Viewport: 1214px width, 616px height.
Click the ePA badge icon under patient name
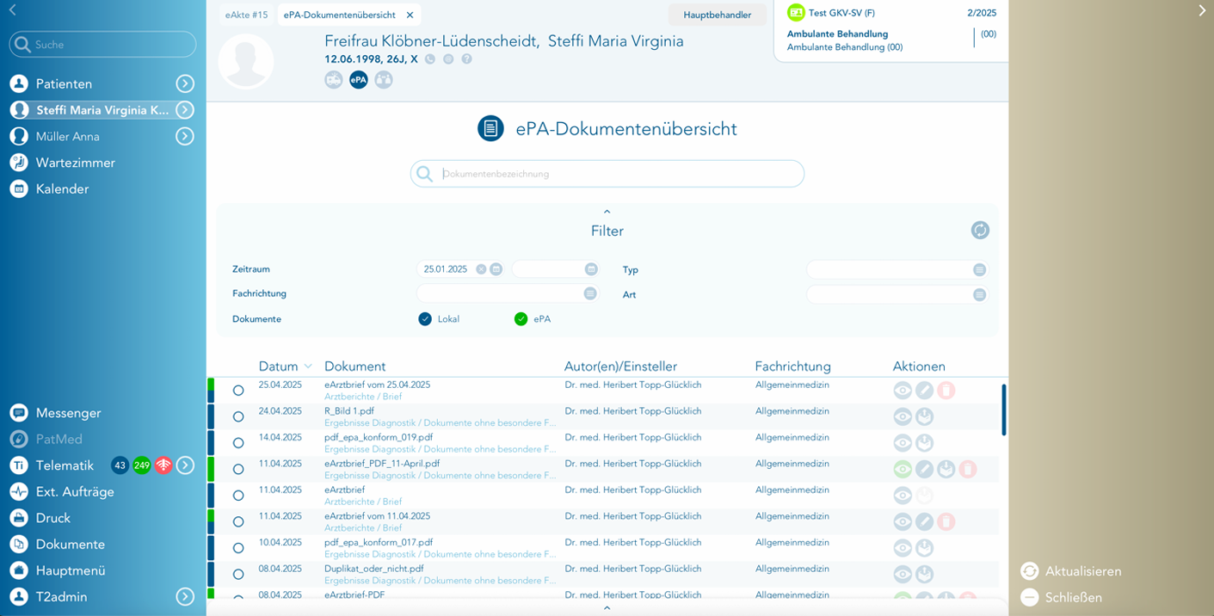(x=358, y=80)
